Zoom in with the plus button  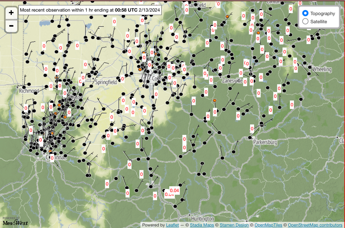(11, 12)
